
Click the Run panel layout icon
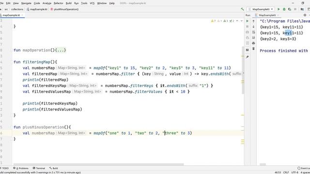click(248, 50)
